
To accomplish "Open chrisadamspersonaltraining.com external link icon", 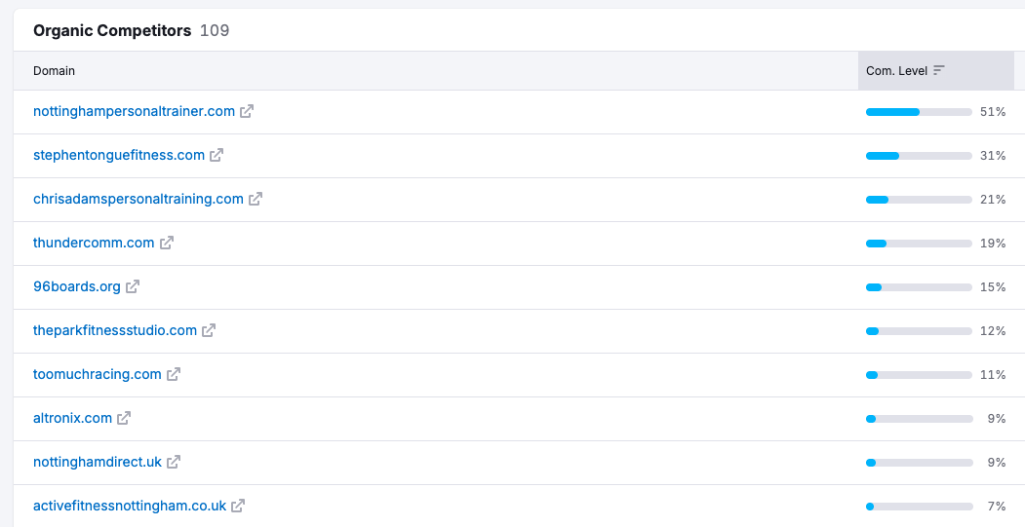I will click(256, 200).
